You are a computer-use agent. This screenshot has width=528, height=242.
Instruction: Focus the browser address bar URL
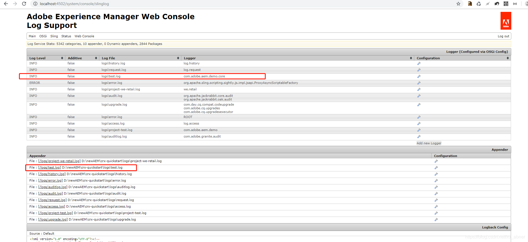[74, 4]
